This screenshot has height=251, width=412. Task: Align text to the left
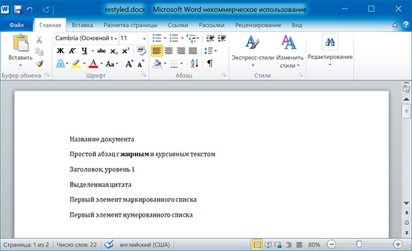click(x=157, y=51)
